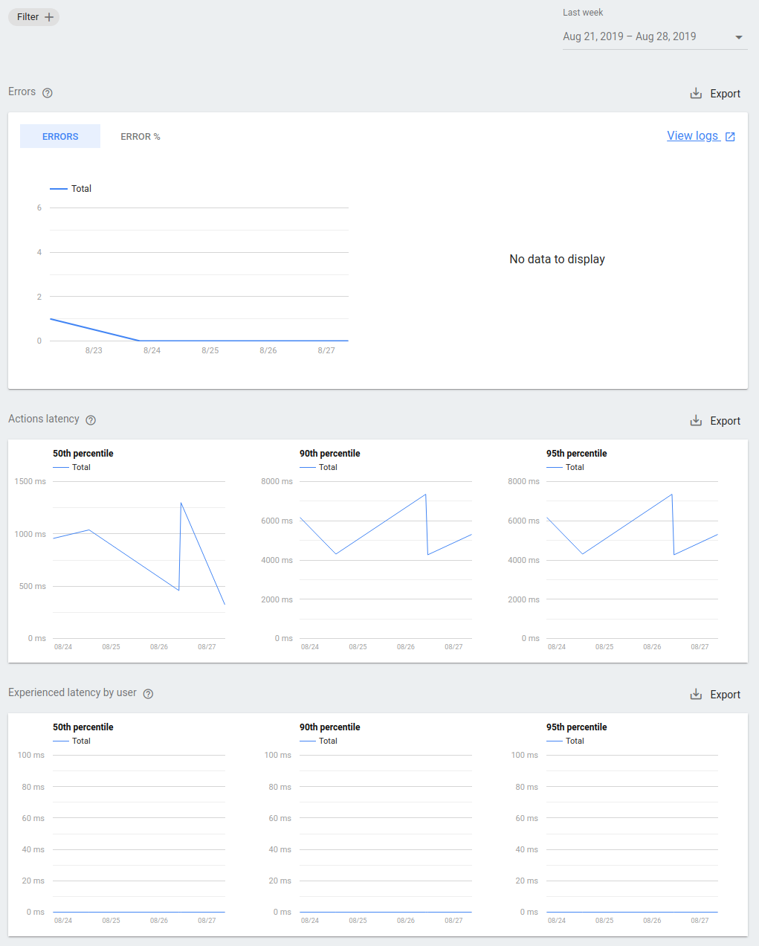
Task: Select the ERRORS tab
Action: click(60, 137)
